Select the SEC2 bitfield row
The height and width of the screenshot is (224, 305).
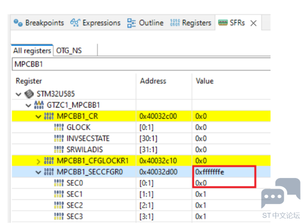[x=141, y=205]
